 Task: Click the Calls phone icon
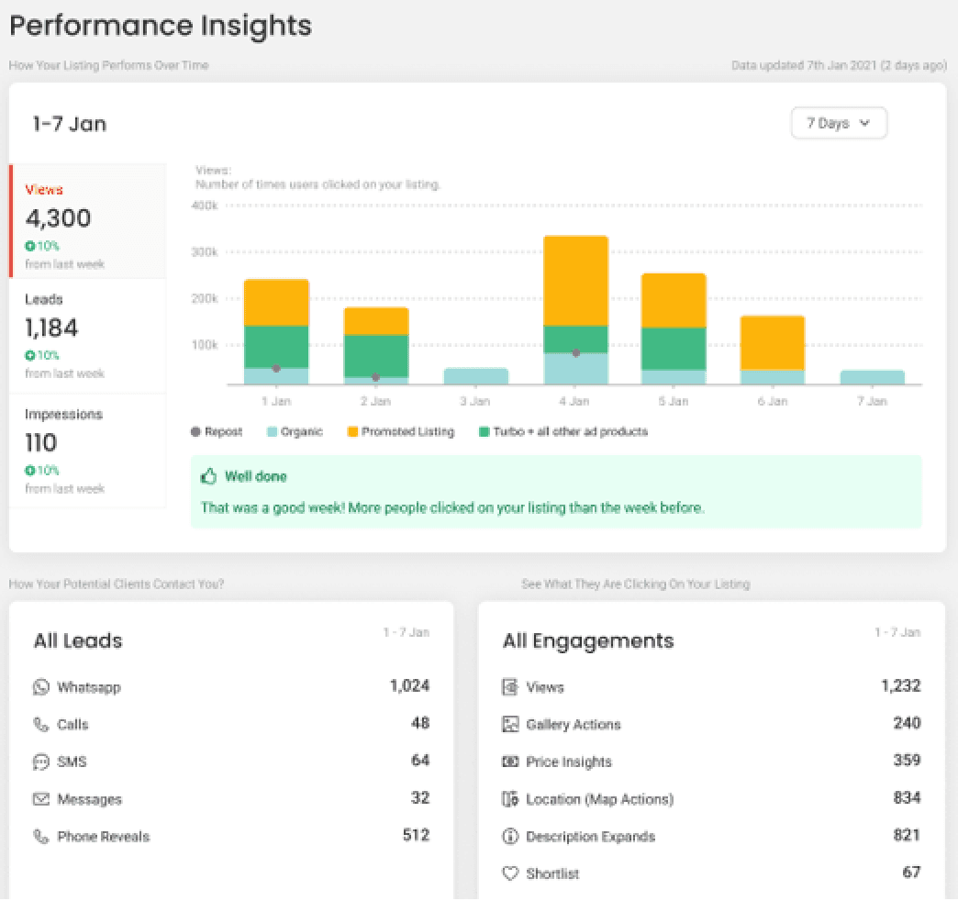pyautogui.click(x=40, y=725)
